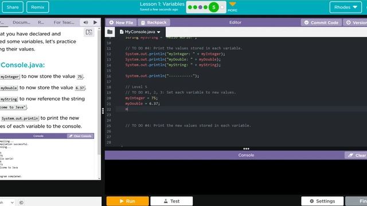Go to the purple level 3 bubble
The image size is (367, 206).
click(x=200, y=7)
